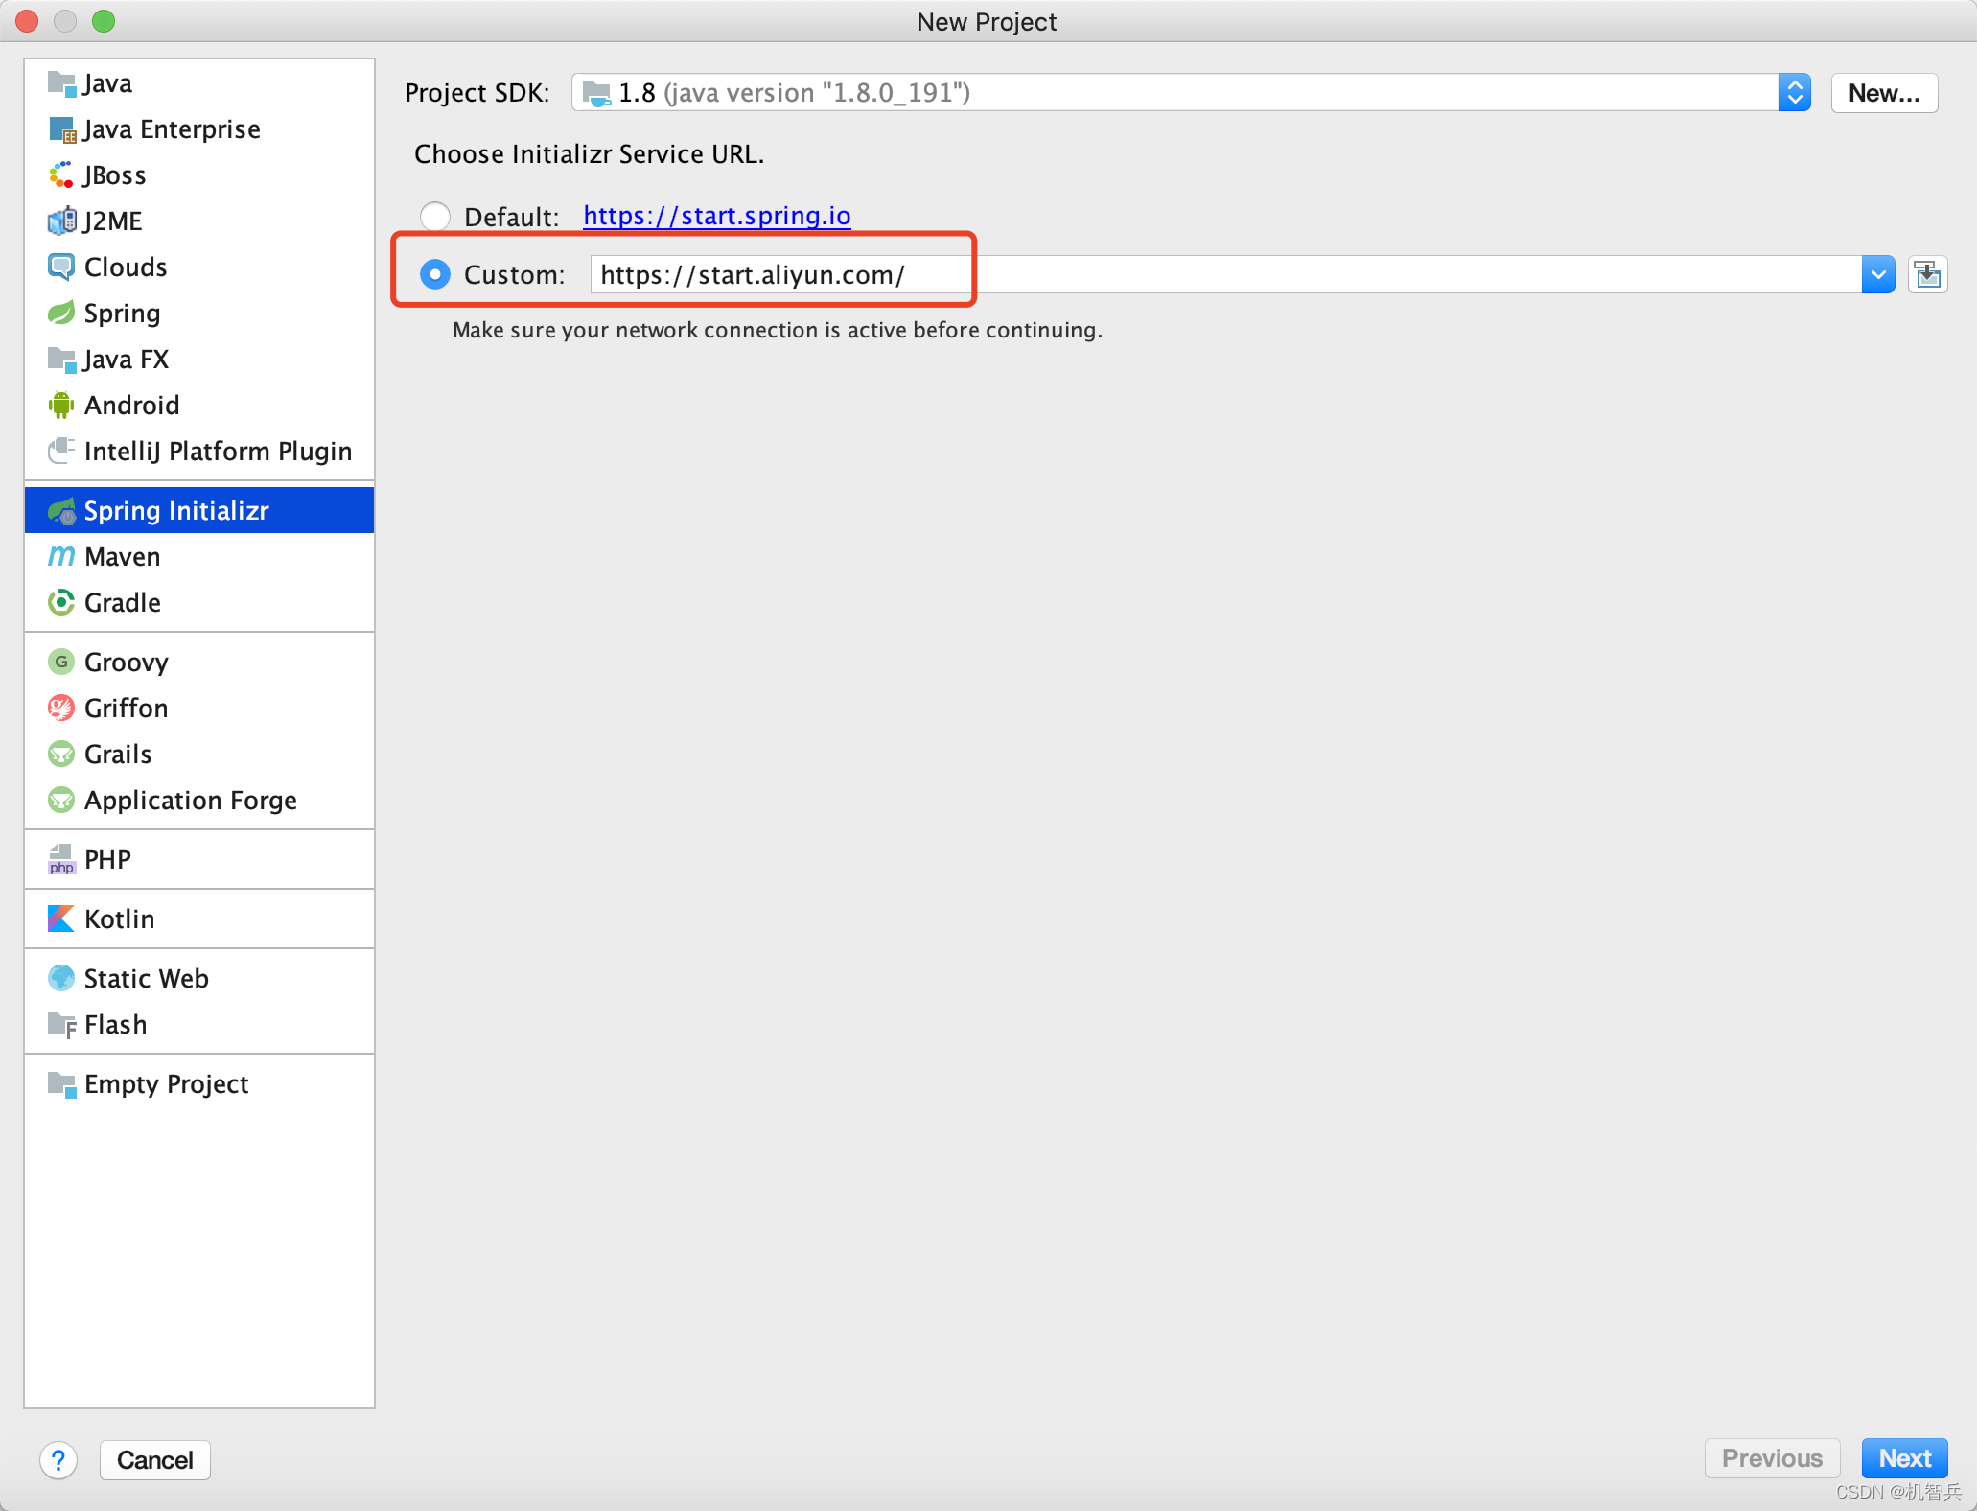
Task: Choose Java Enterprise project type
Action: (172, 129)
